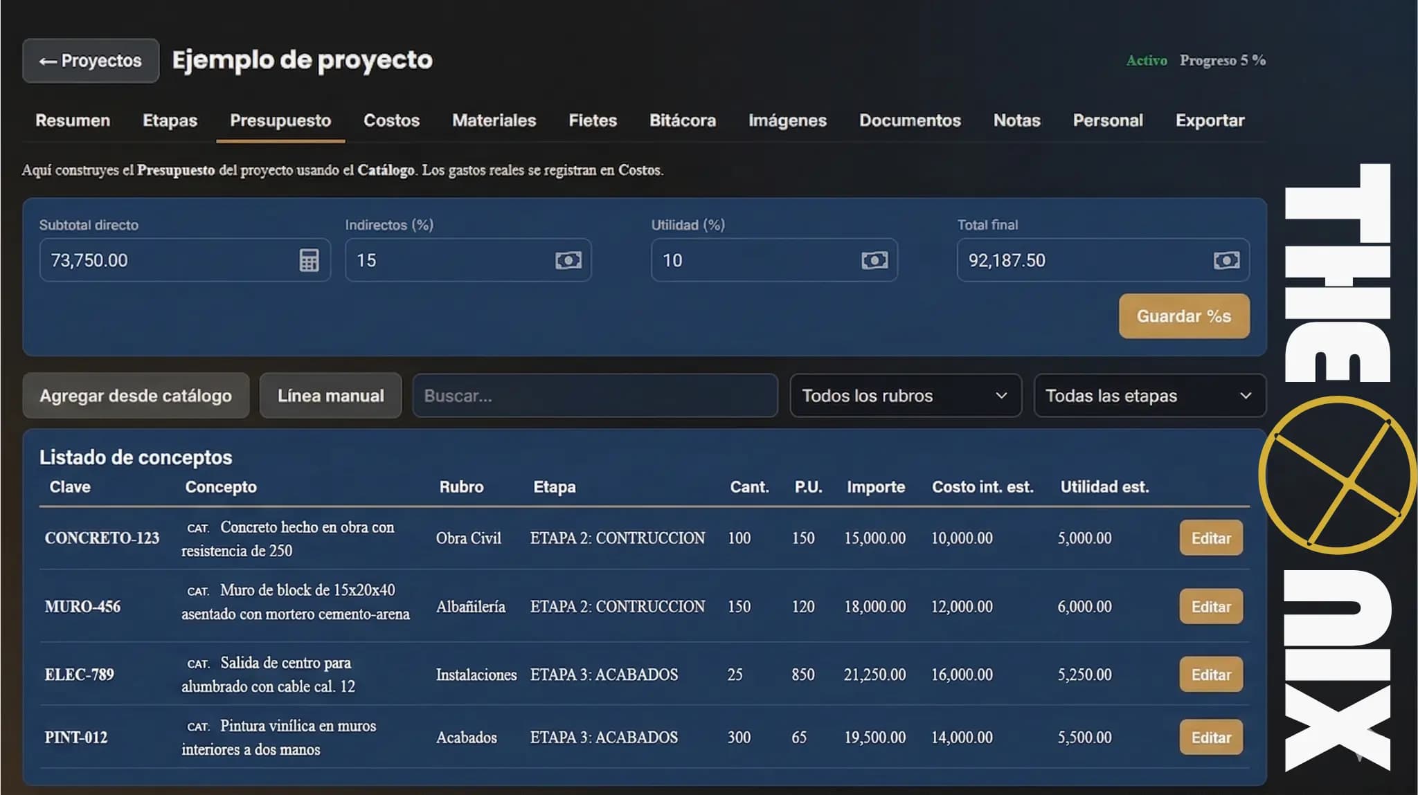Click the P.U. column header
The height and width of the screenshot is (795, 1418).
point(808,487)
